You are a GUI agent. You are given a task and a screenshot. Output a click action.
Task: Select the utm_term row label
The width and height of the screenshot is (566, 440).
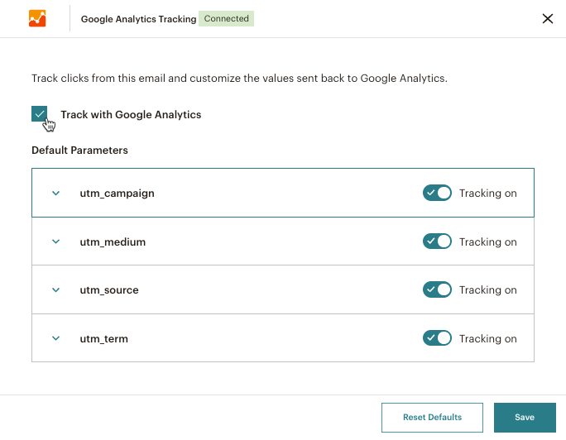point(103,338)
